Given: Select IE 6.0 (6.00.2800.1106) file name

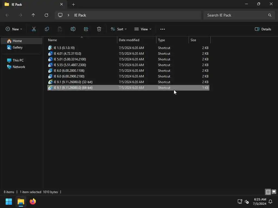Looking at the screenshot, I should coord(69,71).
